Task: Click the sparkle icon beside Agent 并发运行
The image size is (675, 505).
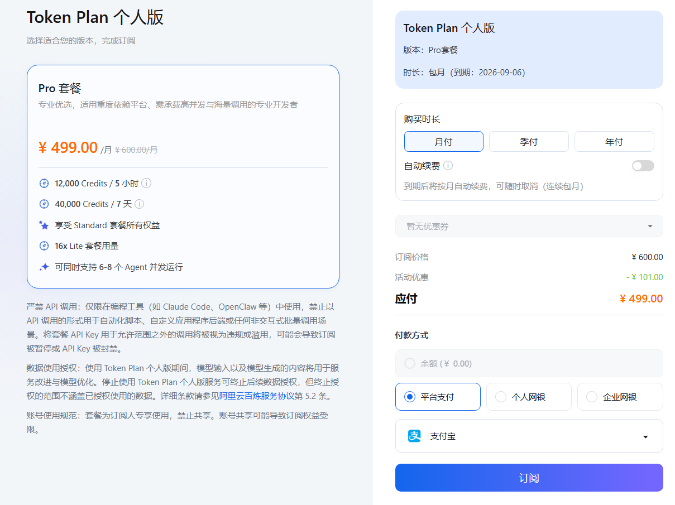Action: (x=44, y=267)
